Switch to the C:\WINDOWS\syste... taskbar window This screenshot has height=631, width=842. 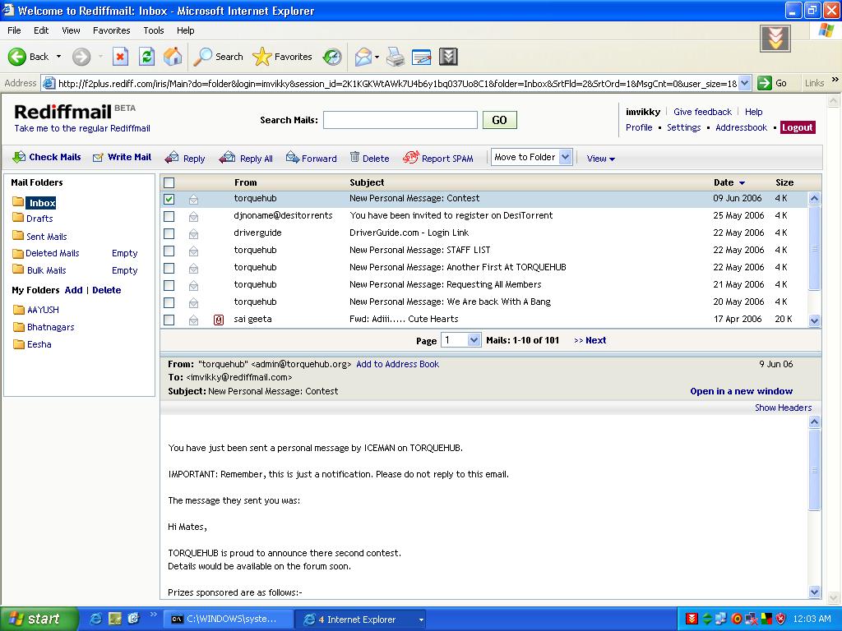point(228,619)
